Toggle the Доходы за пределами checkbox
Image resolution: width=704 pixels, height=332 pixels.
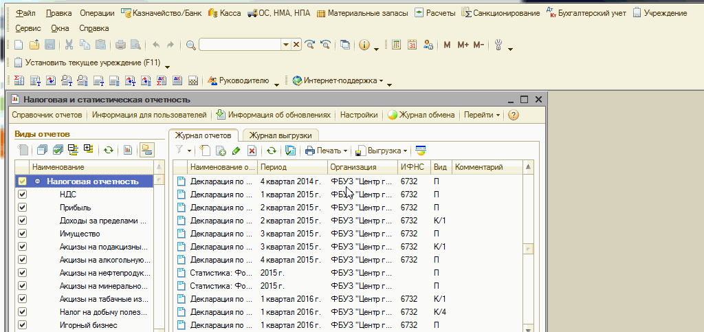click(23, 221)
